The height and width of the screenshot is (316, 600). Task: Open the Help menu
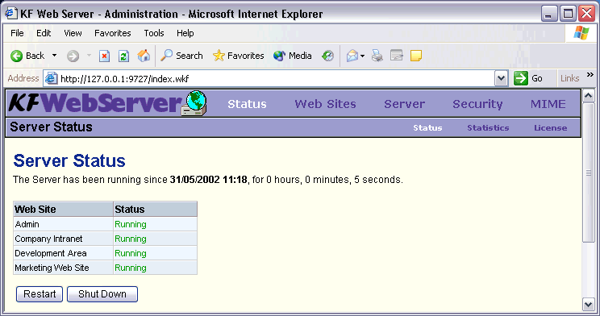coord(185,33)
